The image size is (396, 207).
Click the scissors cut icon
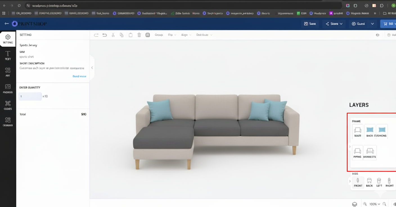pos(113,35)
